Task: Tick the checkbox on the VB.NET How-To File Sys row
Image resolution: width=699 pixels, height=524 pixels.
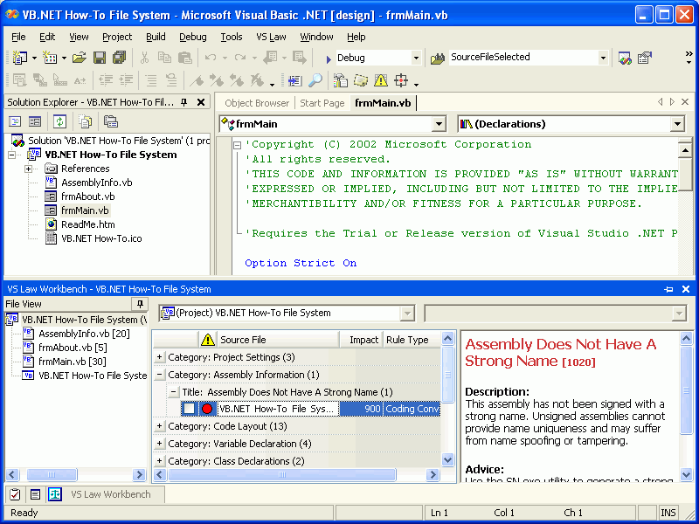Action: (190, 409)
